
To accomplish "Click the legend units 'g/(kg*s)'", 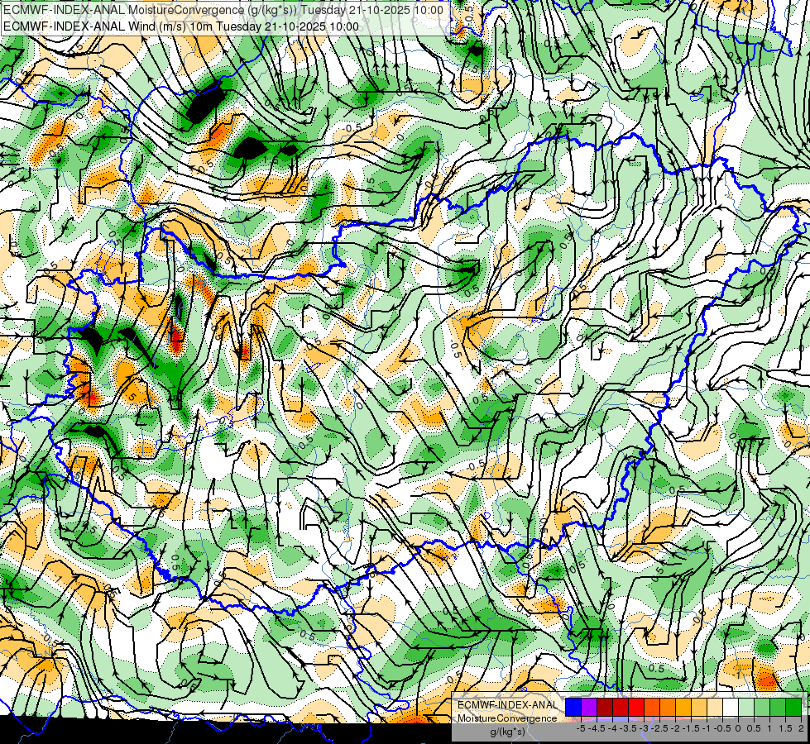I will 507,732.
